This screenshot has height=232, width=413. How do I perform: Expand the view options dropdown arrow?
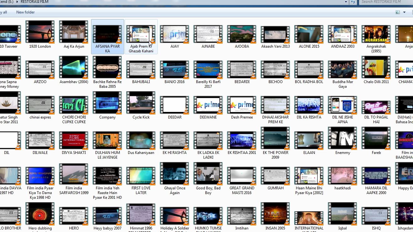point(404,12)
